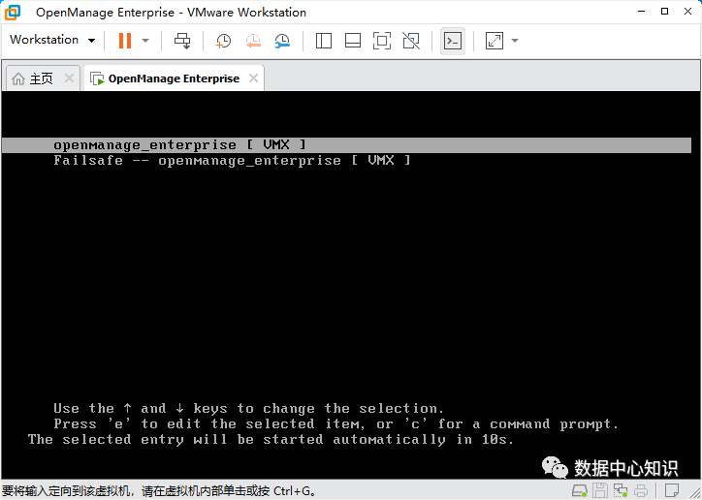Click the hard disk status icon
The width and height of the screenshot is (702, 500).
(x=580, y=490)
